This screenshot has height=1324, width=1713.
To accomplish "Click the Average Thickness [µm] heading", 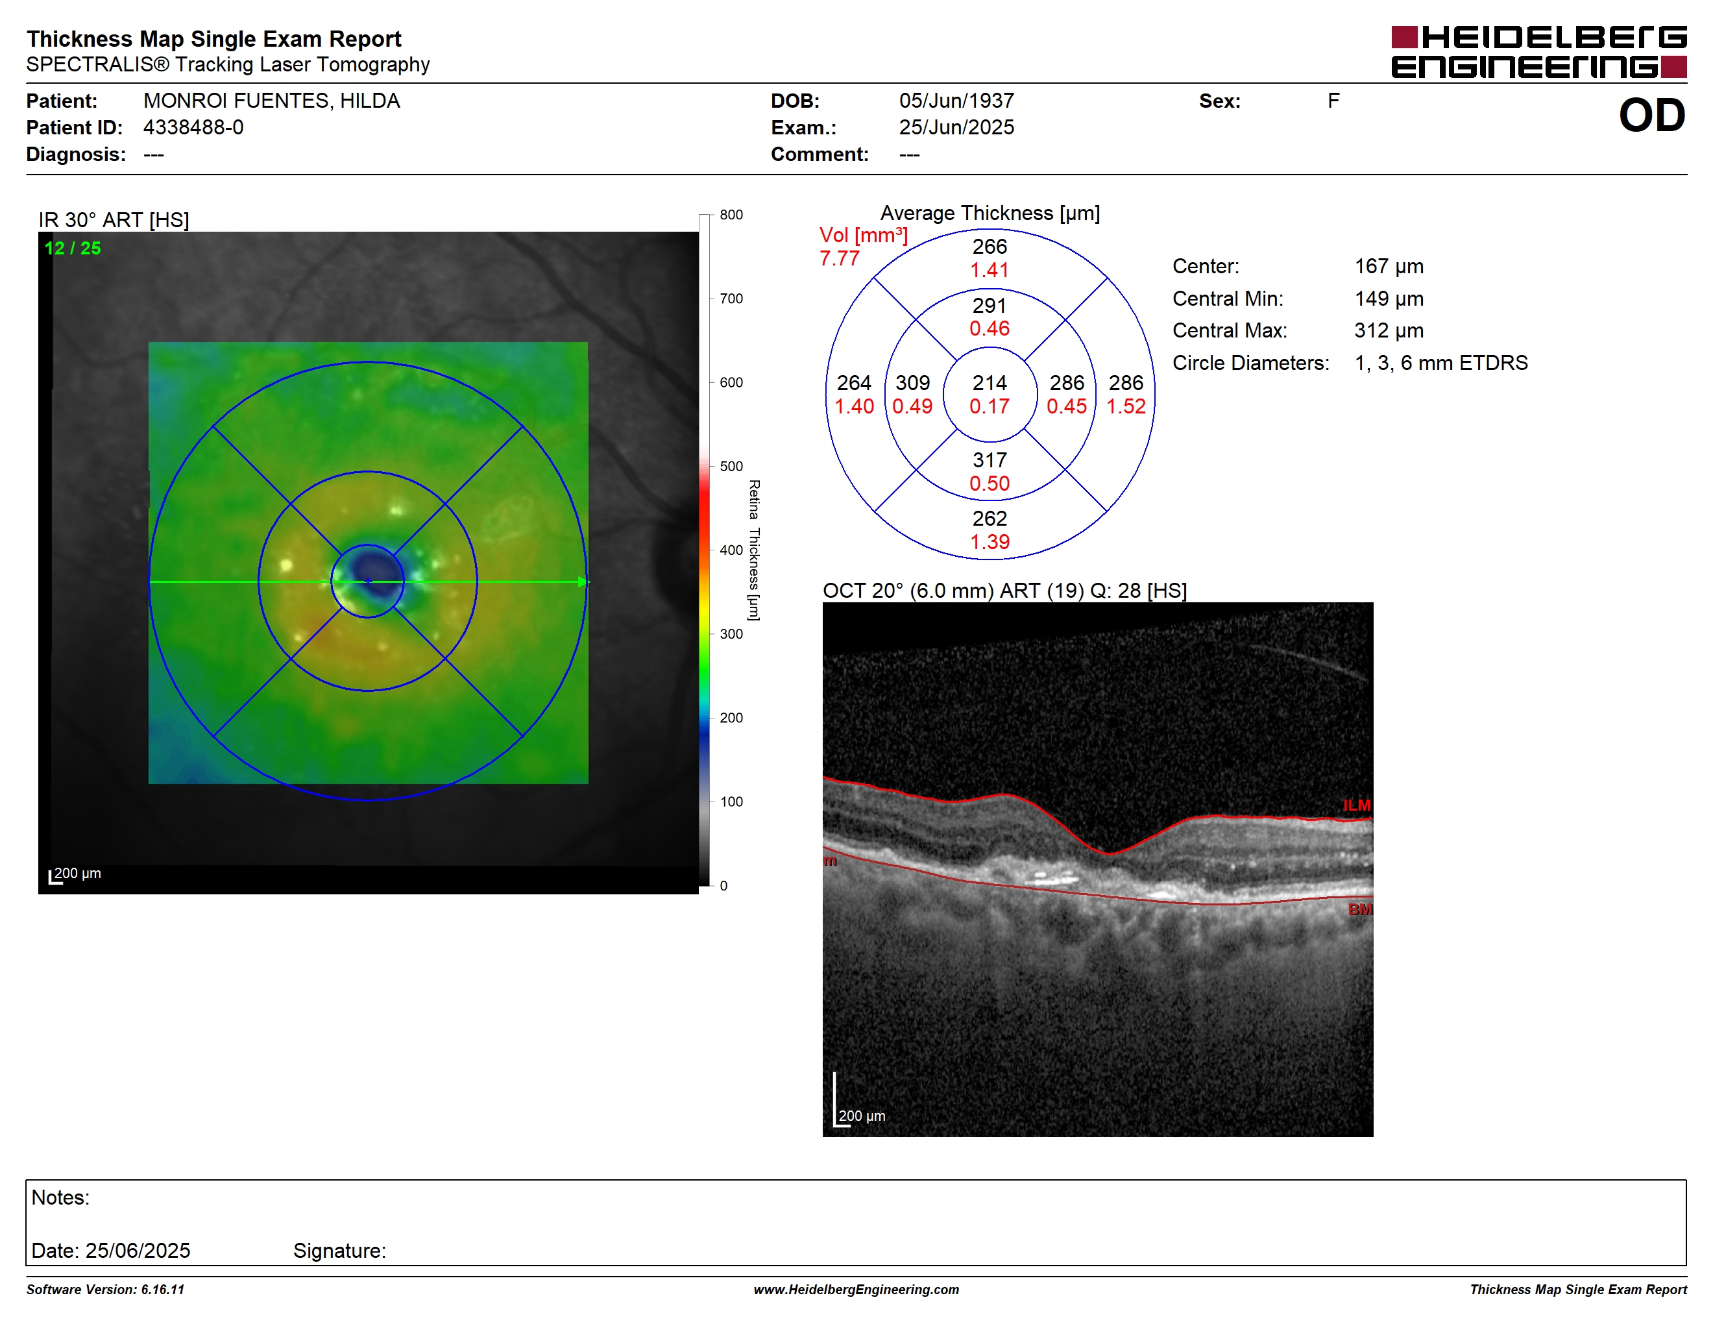I will pos(990,213).
